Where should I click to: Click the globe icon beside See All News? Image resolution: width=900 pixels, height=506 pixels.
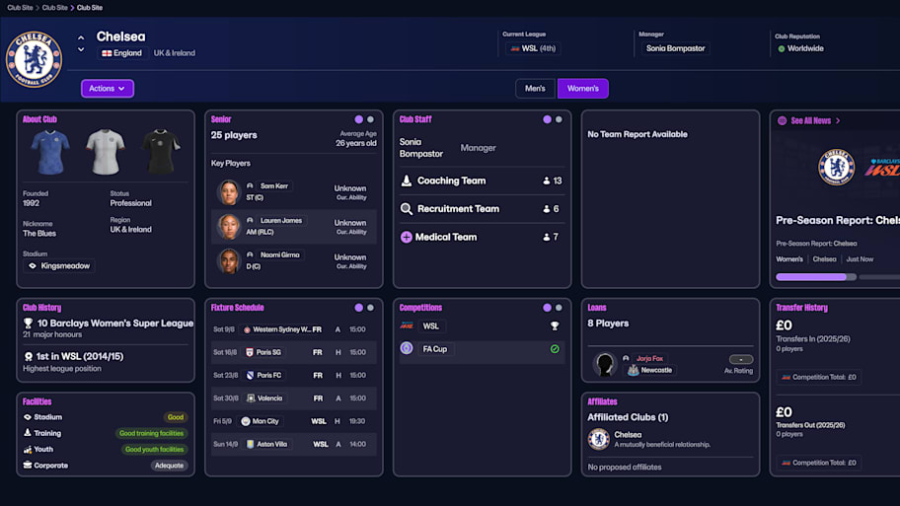point(782,120)
